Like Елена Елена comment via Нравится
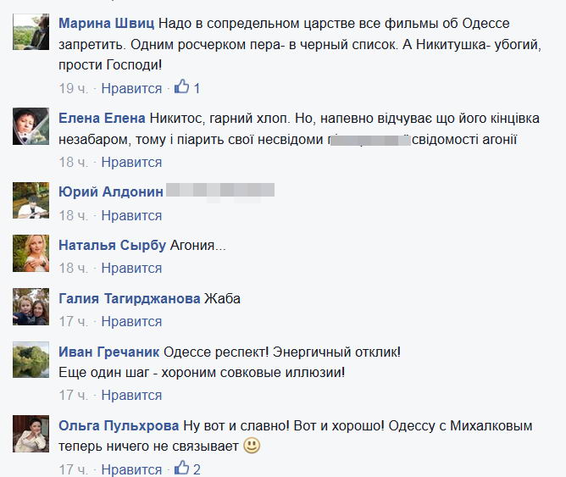566x477 pixels. pyautogui.click(x=131, y=163)
